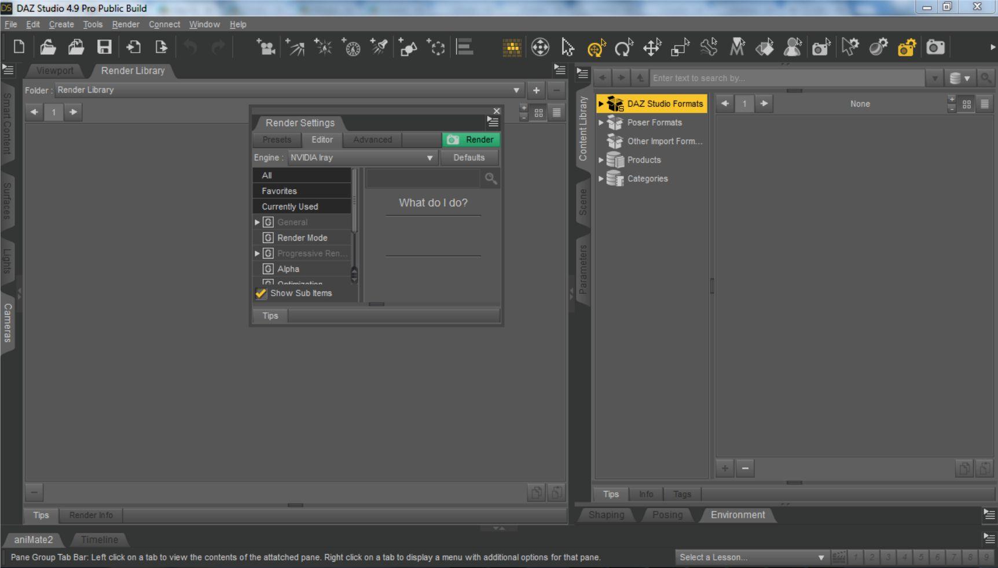Select Currently Used filter
This screenshot has height=568, width=998.
(302, 206)
